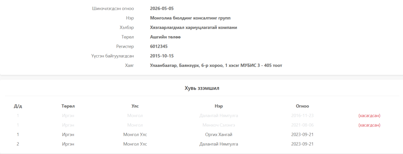
Task: Click the (хасагдсан) label dated 2016-11-23
Action: click(x=369, y=116)
